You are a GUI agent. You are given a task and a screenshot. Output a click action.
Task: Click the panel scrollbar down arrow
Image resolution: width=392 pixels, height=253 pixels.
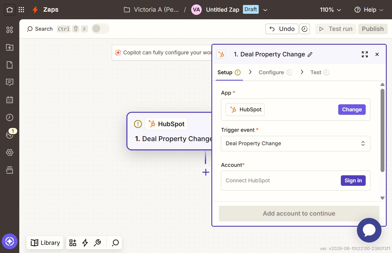(382, 198)
